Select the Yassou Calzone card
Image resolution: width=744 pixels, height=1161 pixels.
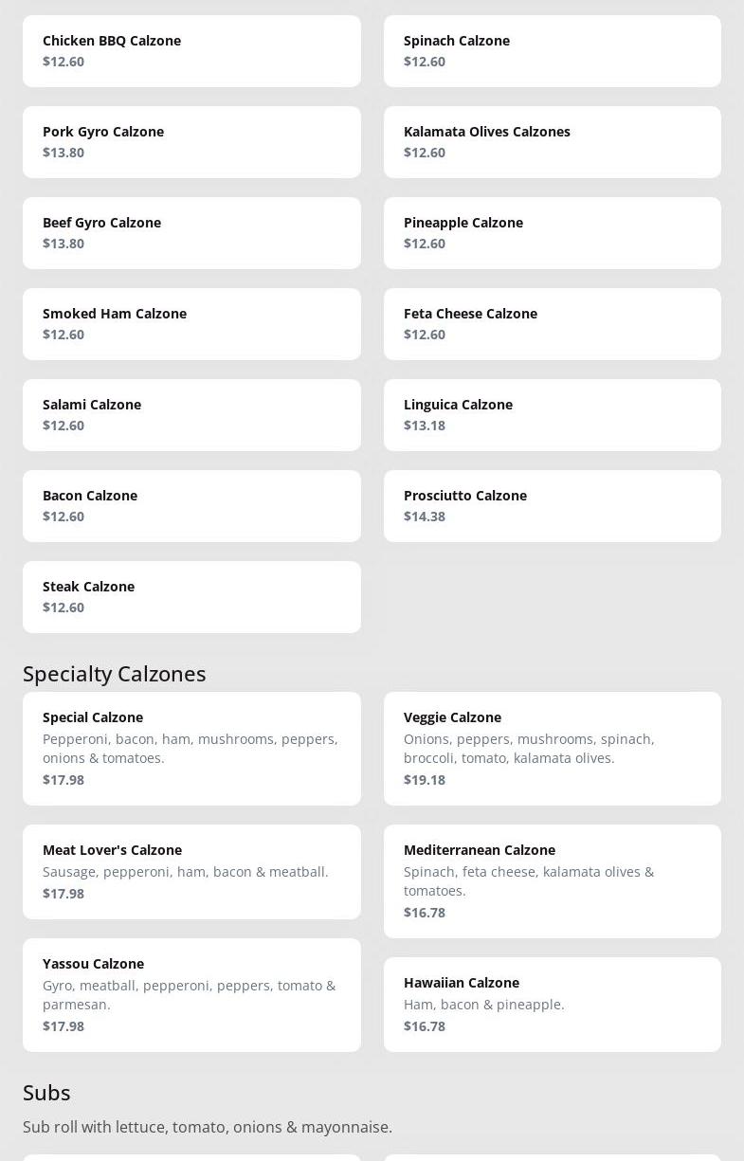pyautogui.click(x=191, y=995)
